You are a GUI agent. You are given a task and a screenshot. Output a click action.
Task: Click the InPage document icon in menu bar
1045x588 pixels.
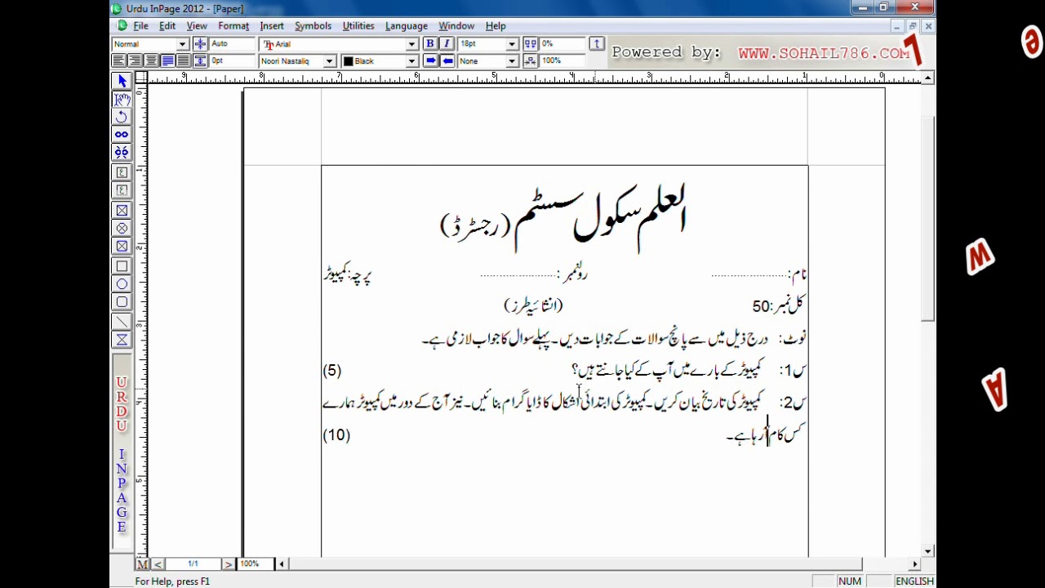(122, 26)
